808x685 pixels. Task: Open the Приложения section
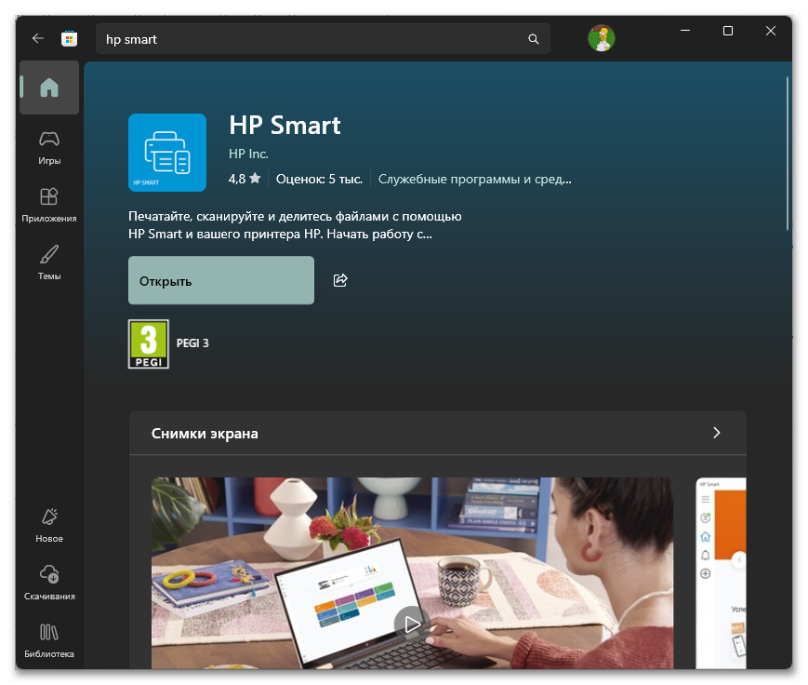[x=49, y=206]
